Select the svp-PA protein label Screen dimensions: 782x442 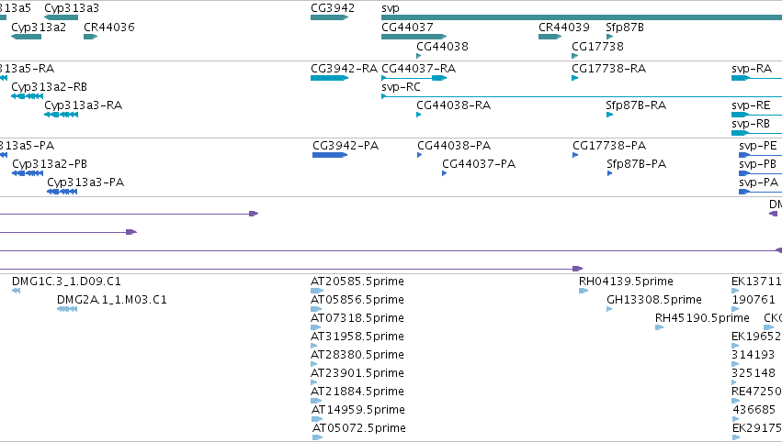point(758,182)
